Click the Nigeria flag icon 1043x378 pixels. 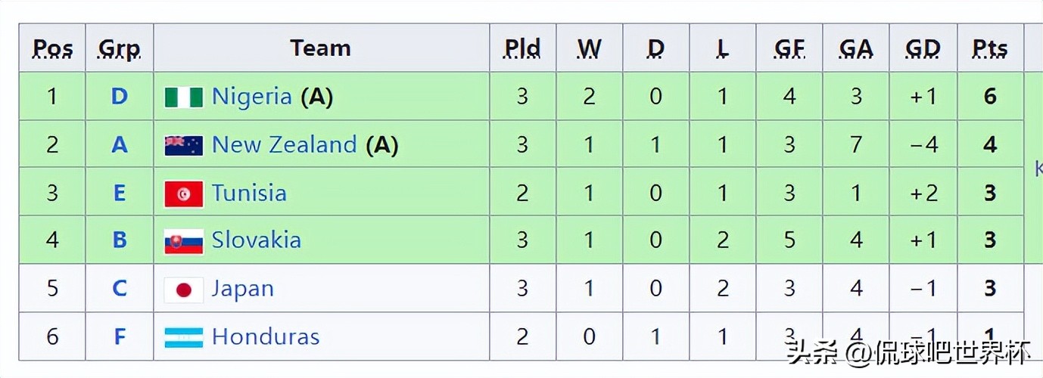pos(184,97)
